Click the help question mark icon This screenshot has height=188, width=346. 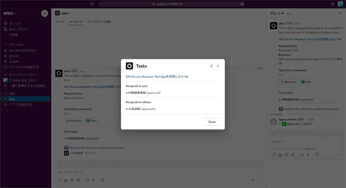332,4
